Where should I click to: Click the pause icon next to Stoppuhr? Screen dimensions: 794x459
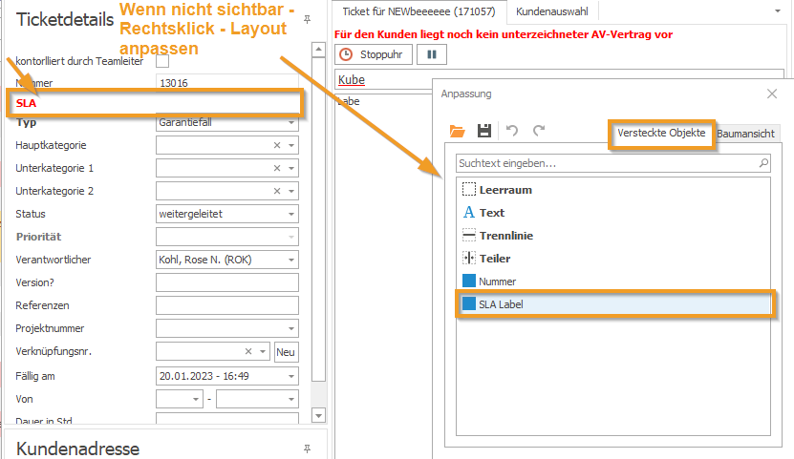point(431,55)
